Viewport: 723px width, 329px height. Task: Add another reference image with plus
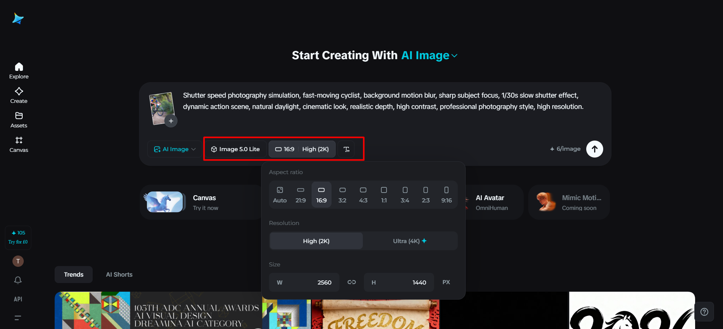tap(171, 121)
